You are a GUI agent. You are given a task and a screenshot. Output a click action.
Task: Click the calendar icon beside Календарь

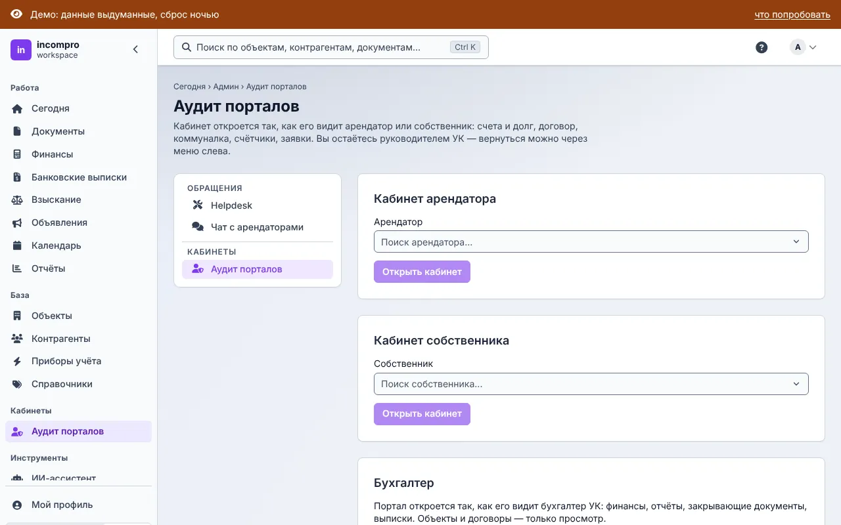(x=18, y=245)
